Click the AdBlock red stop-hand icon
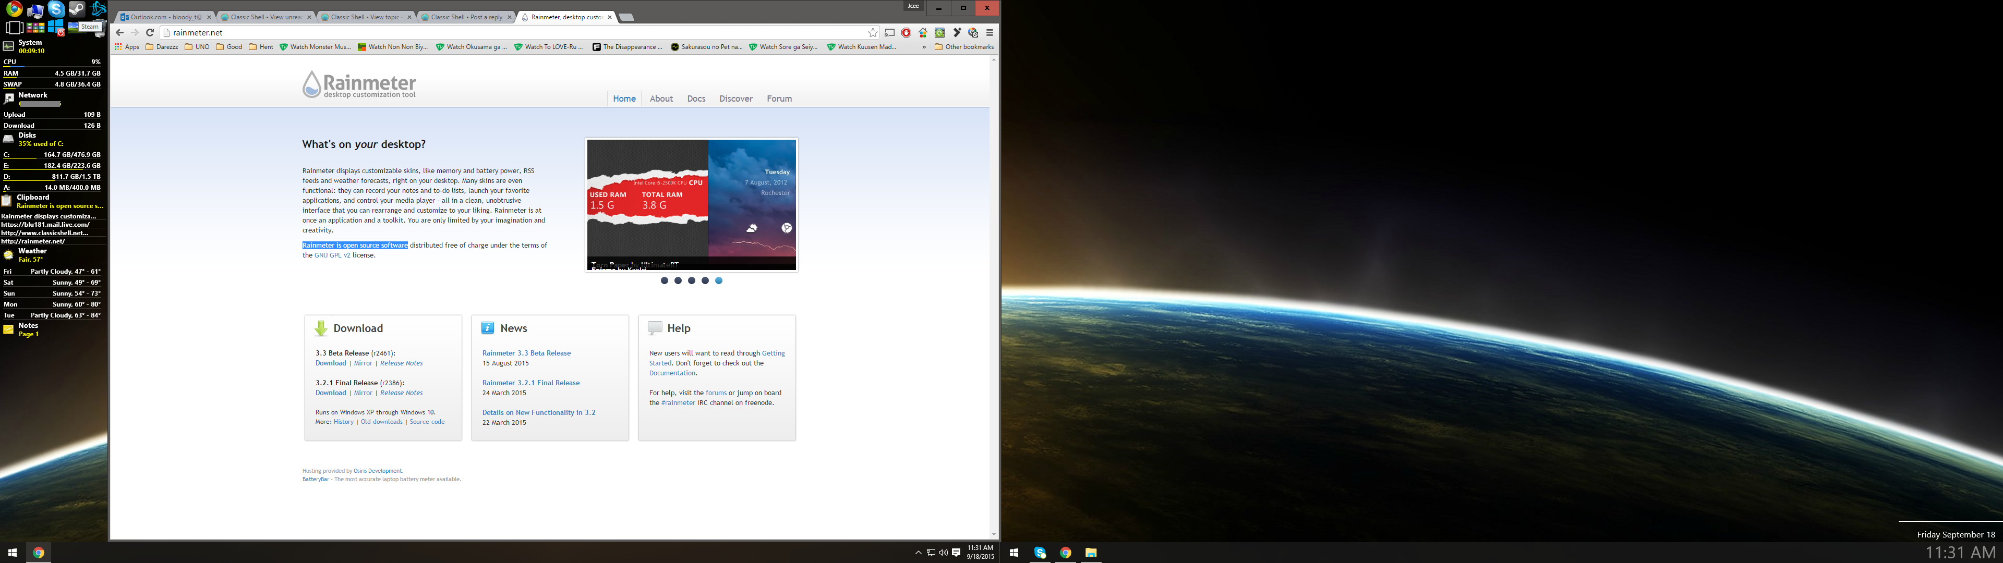This screenshot has width=2003, height=563. 907,33
